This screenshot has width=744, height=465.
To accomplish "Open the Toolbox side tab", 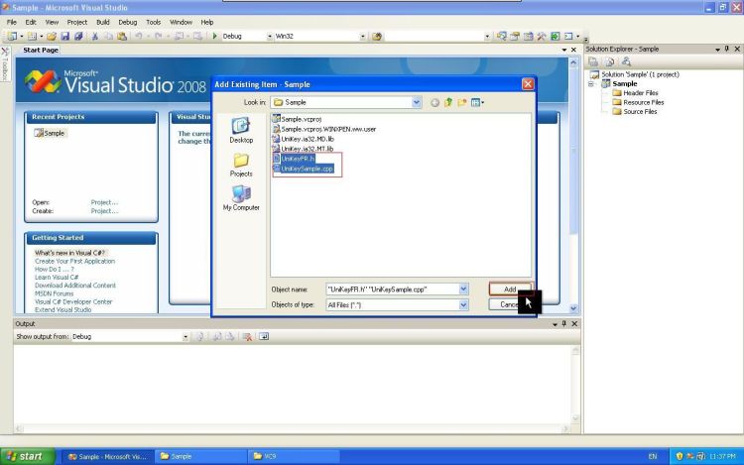I will tap(5, 64).
